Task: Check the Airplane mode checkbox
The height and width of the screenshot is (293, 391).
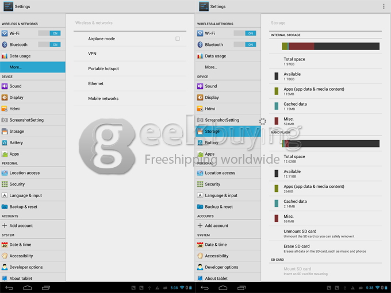Action: point(178,38)
